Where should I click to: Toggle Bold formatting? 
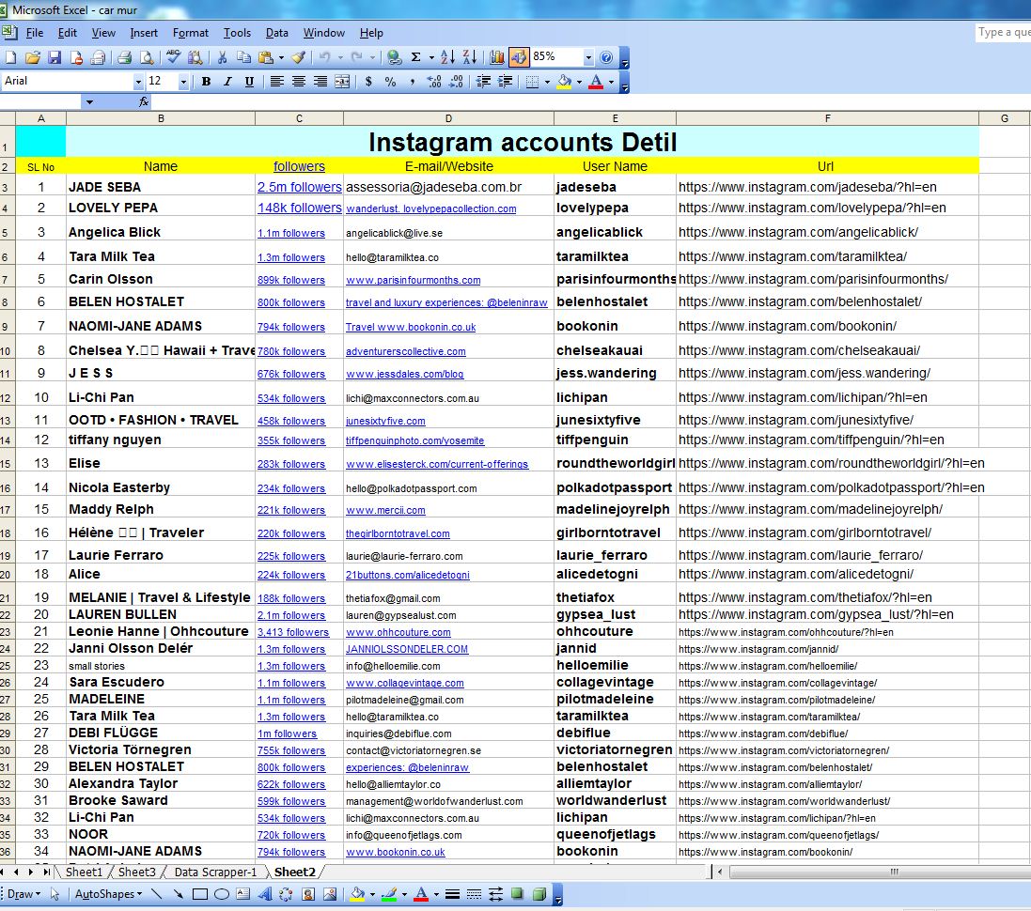click(x=206, y=82)
